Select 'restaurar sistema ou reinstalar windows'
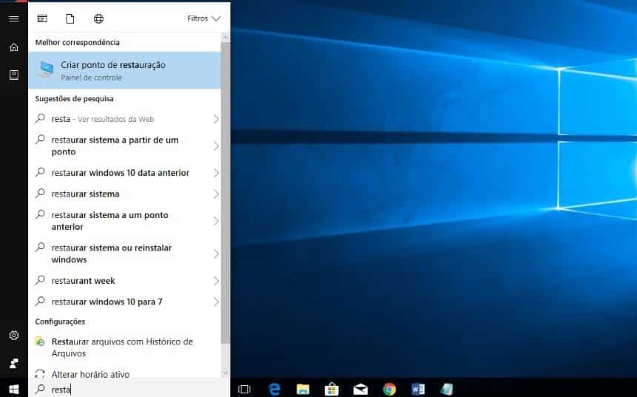 coord(124,254)
